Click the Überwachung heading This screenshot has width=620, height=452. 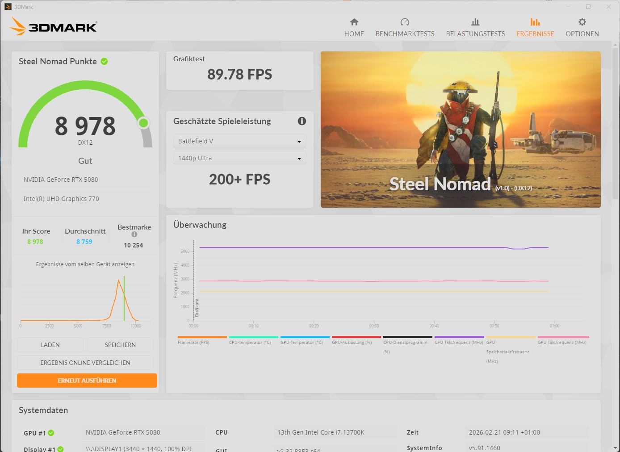200,225
